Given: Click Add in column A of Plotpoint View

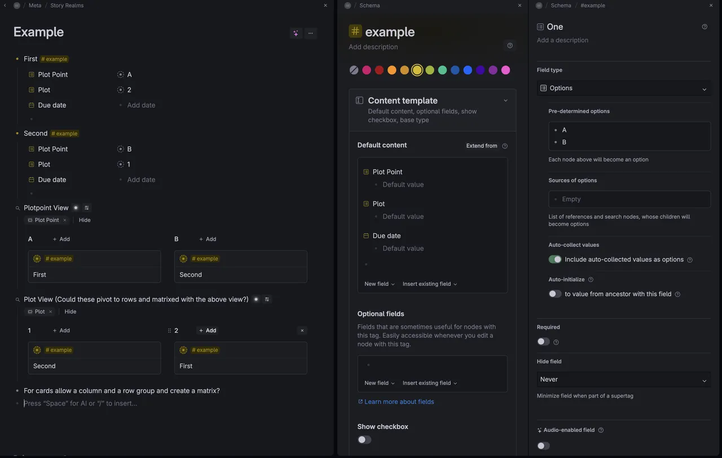Looking at the screenshot, I should pyautogui.click(x=61, y=239).
